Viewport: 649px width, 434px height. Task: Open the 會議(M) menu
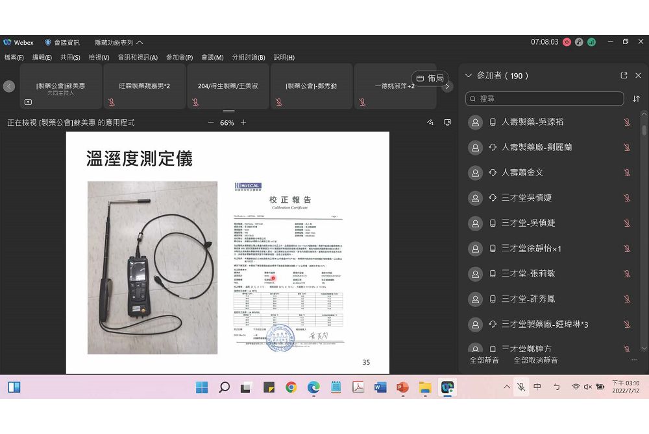212,58
